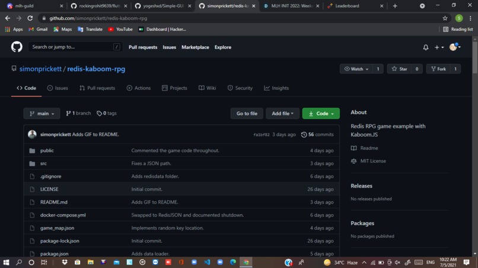Switch to the Insights tab
Screen dimensions: 478x268
(x=276, y=88)
